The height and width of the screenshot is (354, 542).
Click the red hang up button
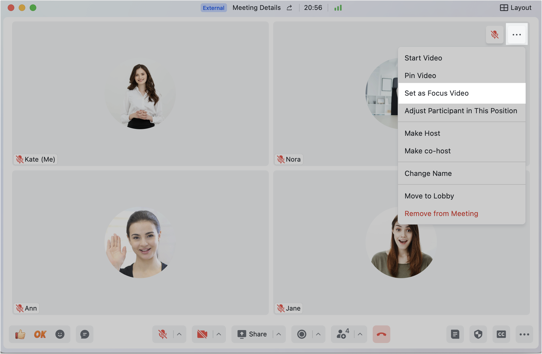[x=381, y=334]
